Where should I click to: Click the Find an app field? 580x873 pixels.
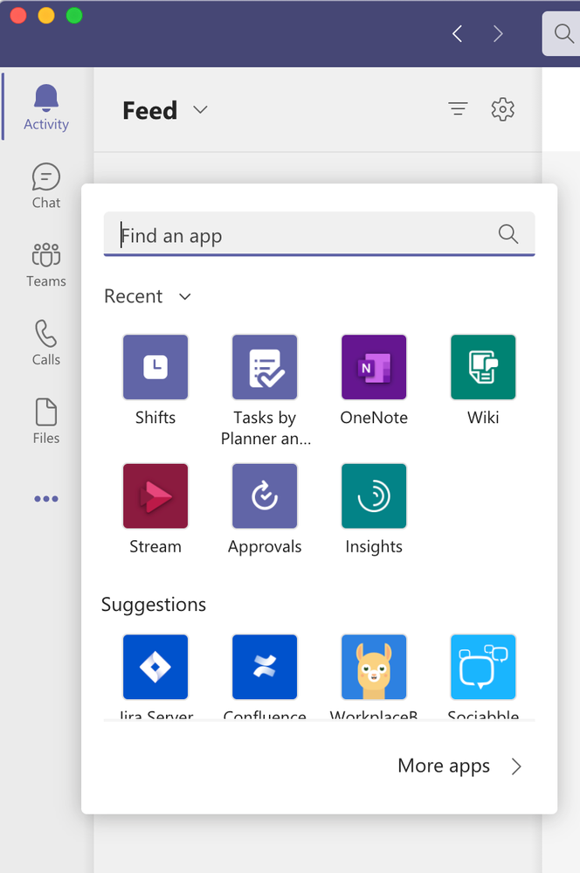319,234
